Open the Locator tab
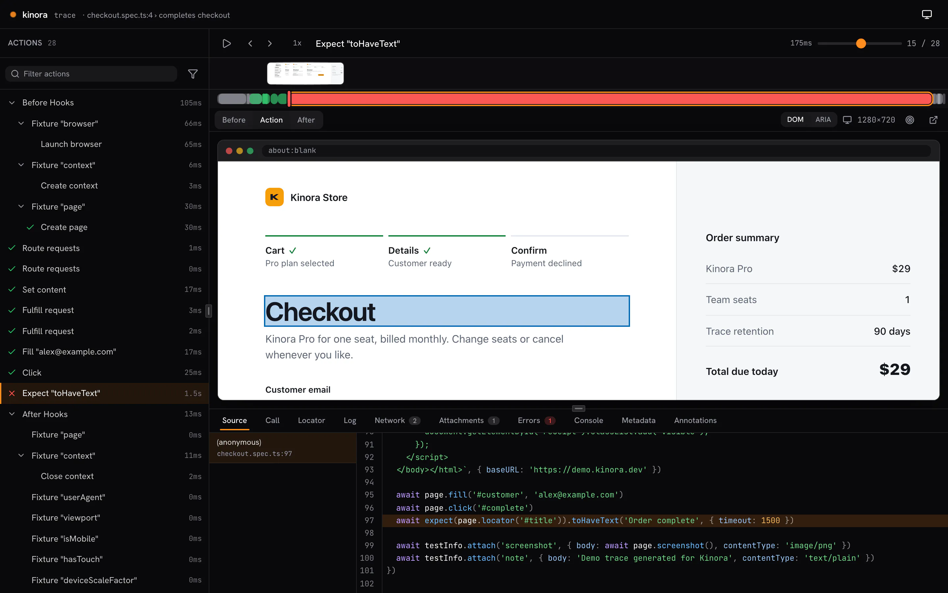 point(311,420)
